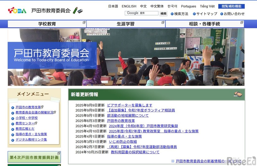
Task: Click the blue bullet beside 検索方法
Action: tap(172, 14)
